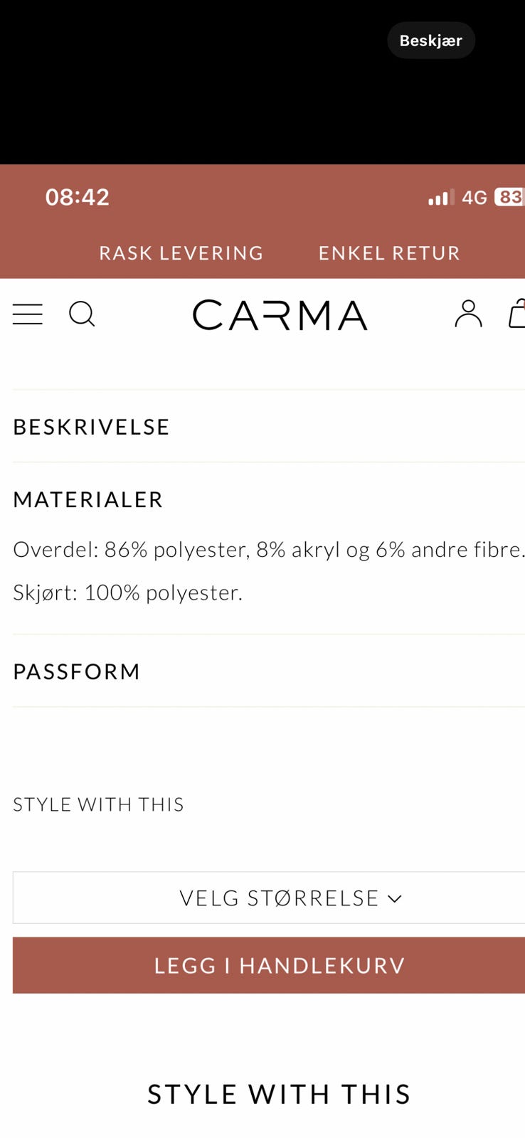Screen dimensions: 525x1138
Task: Select the RASK LEVERING banner item
Action: [181, 253]
